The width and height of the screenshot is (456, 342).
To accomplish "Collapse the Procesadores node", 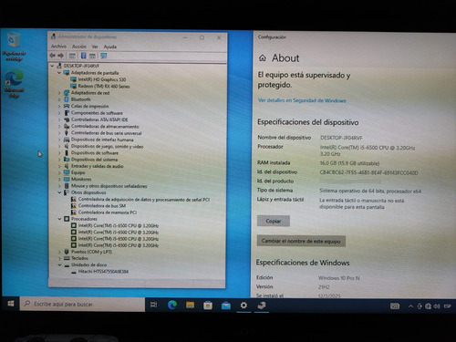I will (x=59, y=219).
